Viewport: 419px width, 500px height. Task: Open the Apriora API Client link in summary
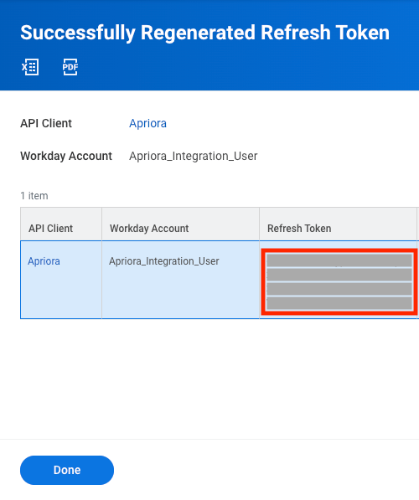click(x=147, y=123)
